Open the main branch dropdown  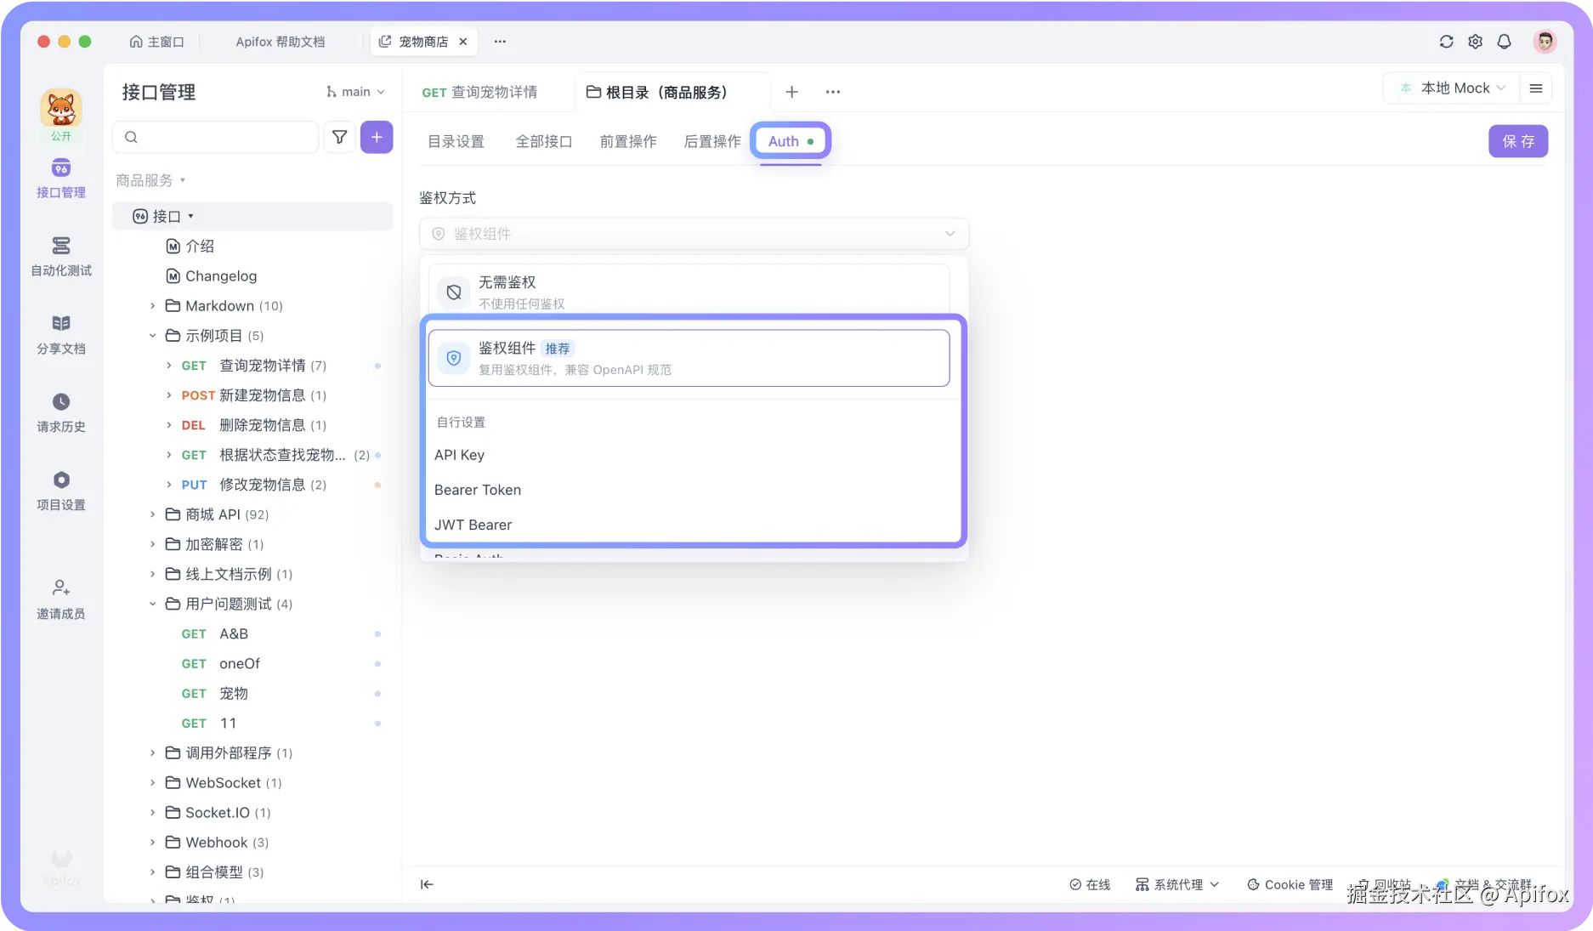pos(354,91)
